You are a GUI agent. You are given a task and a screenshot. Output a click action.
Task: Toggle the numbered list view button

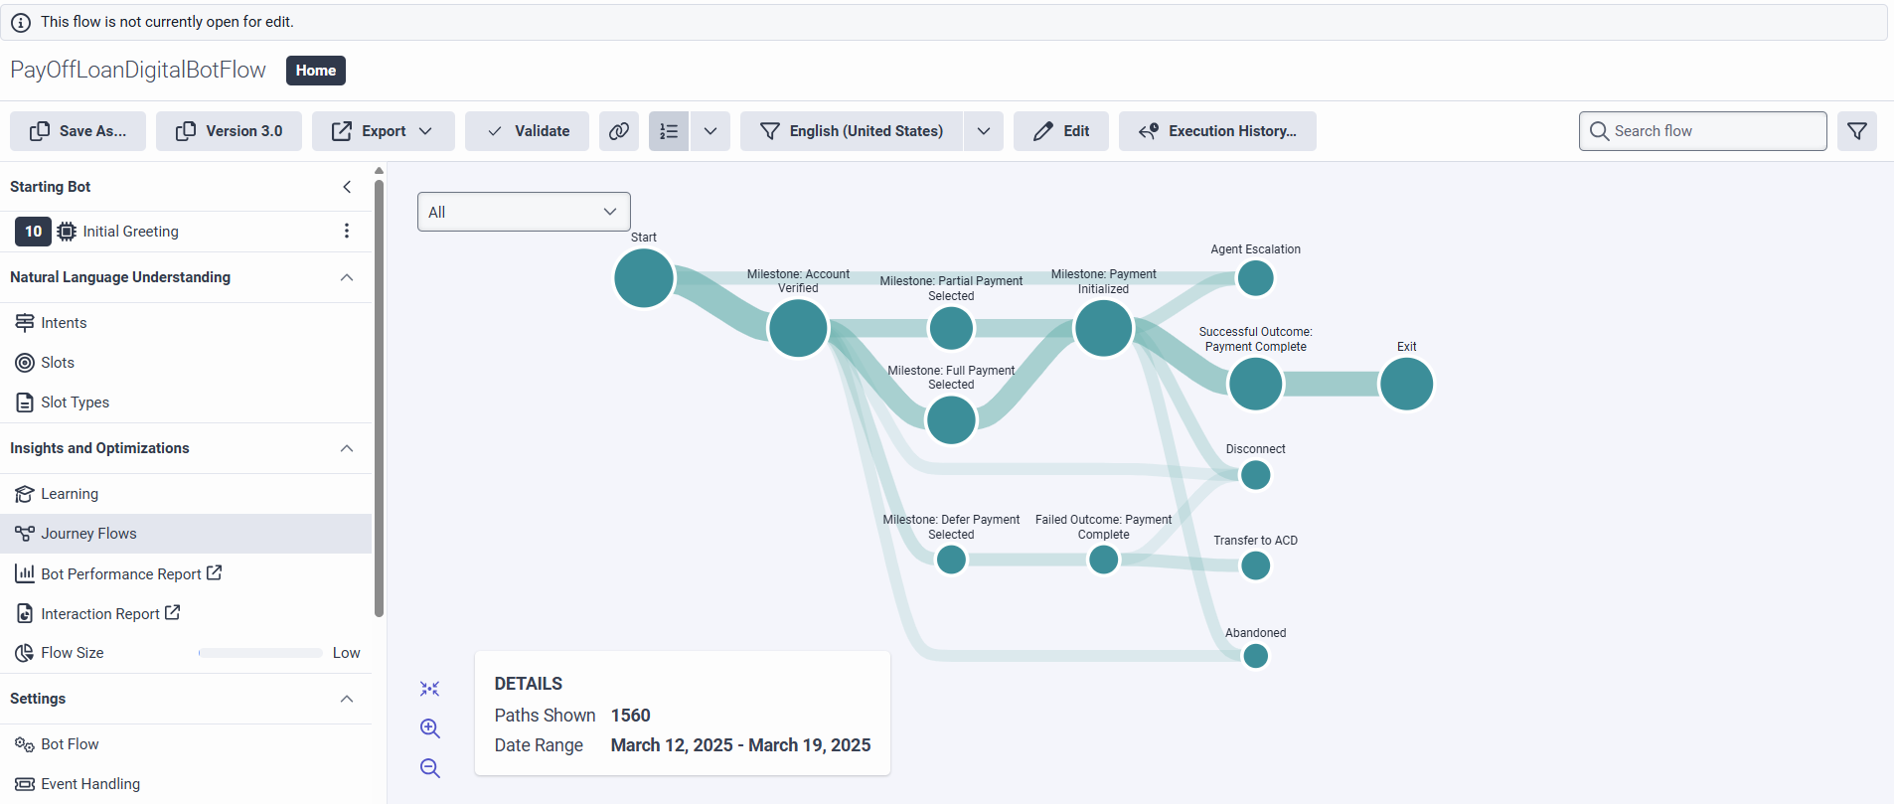click(669, 131)
